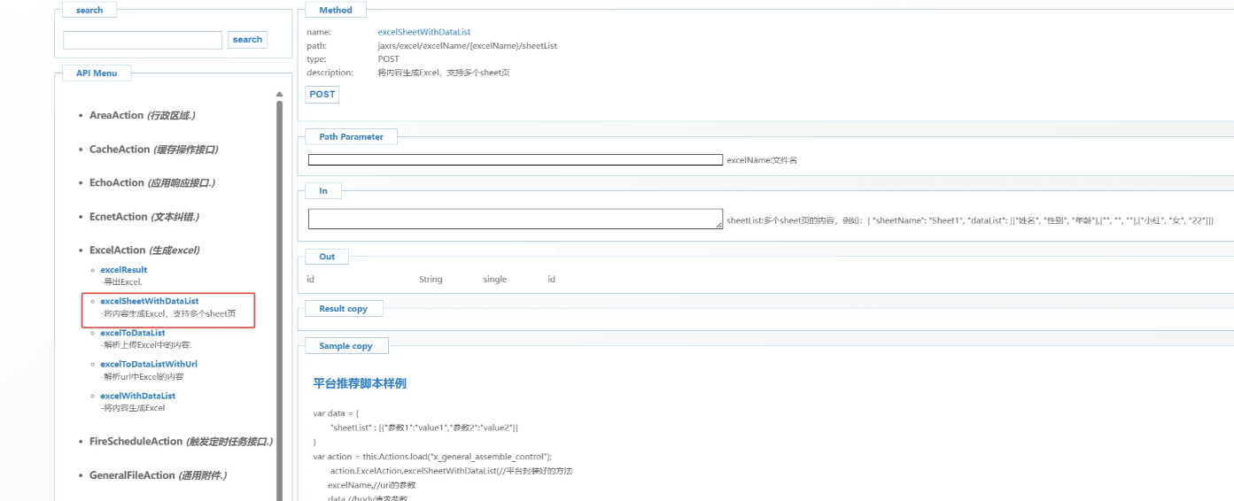Click the API Menu vertical scrollbar thumb
Image resolution: width=1234 pixels, height=501 pixels.
click(279, 301)
